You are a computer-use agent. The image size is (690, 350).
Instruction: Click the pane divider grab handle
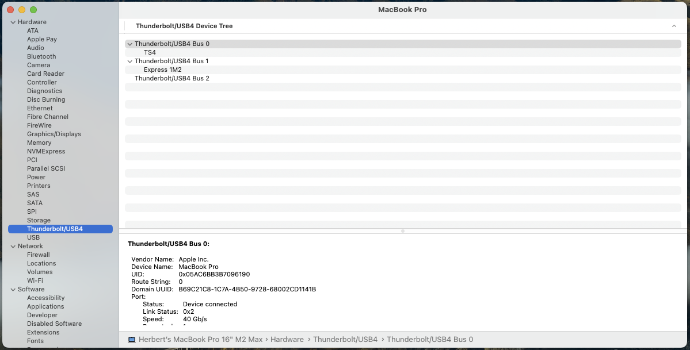click(x=403, y=231)
